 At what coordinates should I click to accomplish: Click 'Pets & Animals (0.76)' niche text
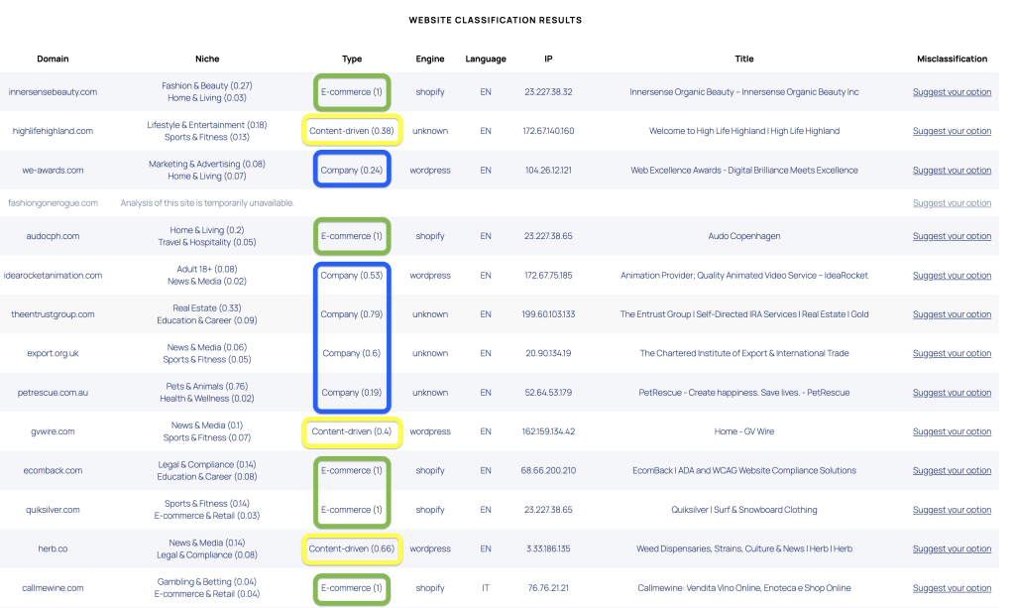point(207,387)
